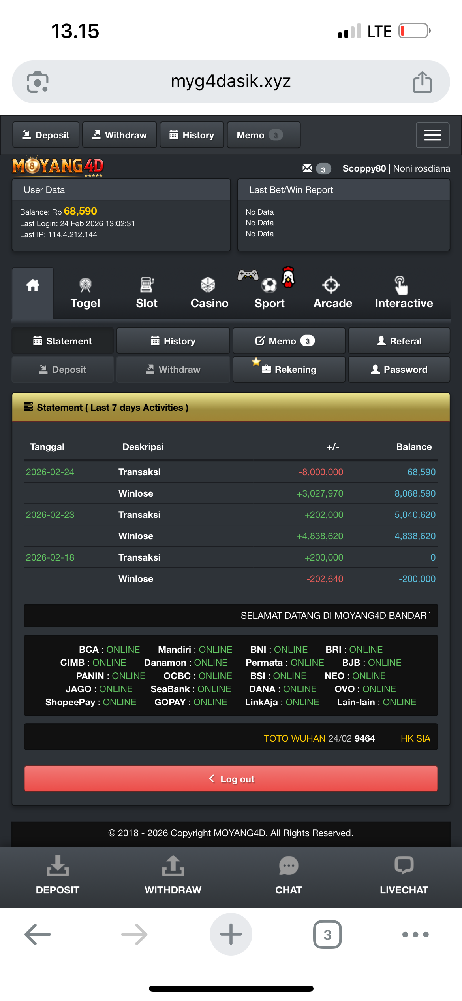This screenshot has width=462, height=1001.
Task: Click the -202,640 winlose amount
Action: [325, 579]
